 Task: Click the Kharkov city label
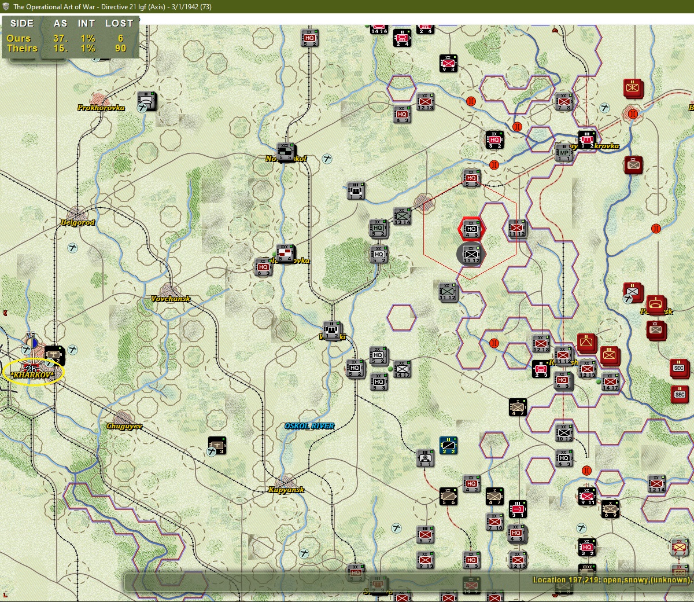(32, 375)
